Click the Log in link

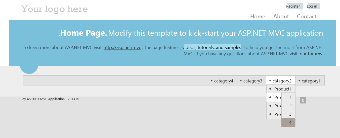coord(312,6)
